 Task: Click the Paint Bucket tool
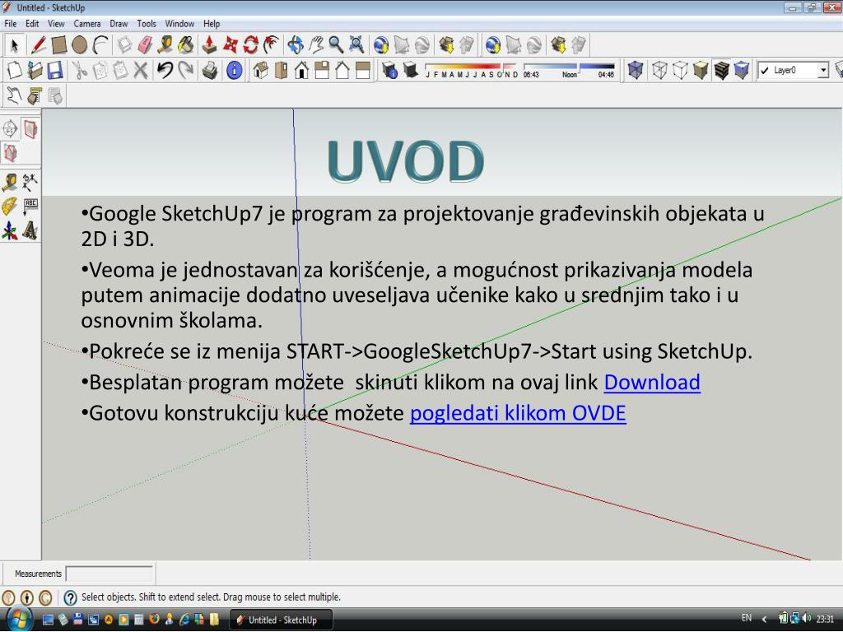(186, 45)
